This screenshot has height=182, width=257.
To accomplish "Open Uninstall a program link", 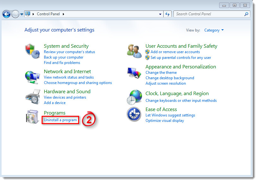I will pos(60,120).
